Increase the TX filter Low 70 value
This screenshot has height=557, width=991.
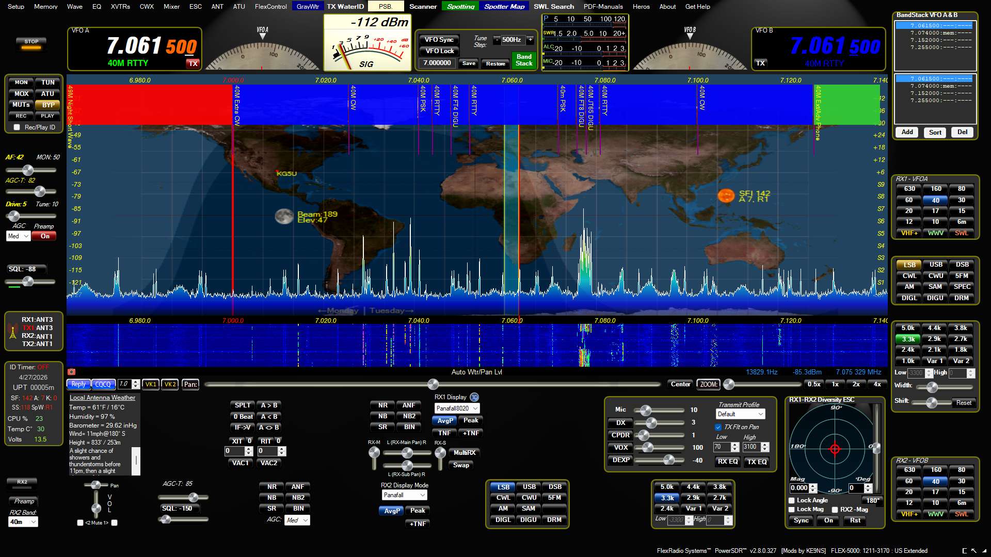point(735,445)
